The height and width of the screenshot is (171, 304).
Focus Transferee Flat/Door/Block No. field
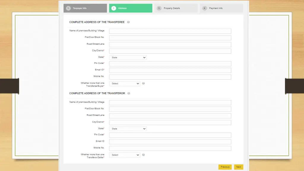(170, 38)
